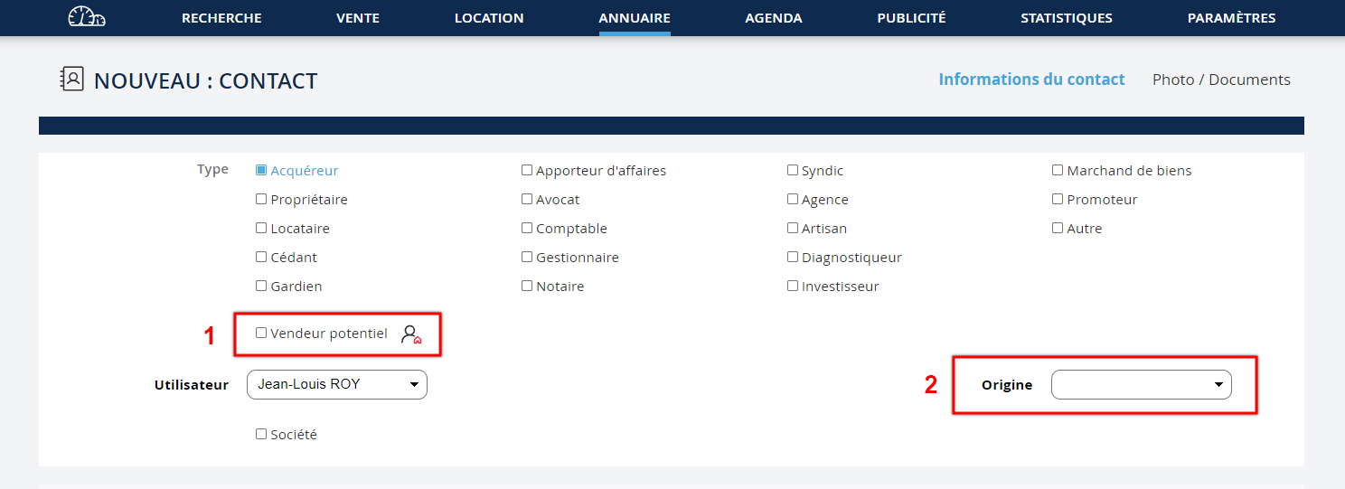Expand the Origine dropdown list
The height and width of the screenshot is (489, 1345).
[x=1141, y=384]
